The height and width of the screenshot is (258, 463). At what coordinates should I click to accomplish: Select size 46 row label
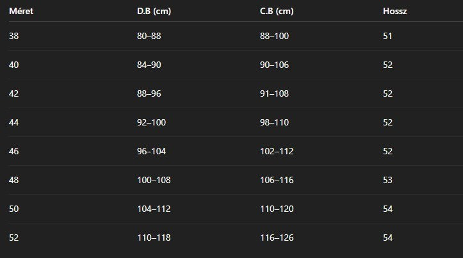point(14,151)
